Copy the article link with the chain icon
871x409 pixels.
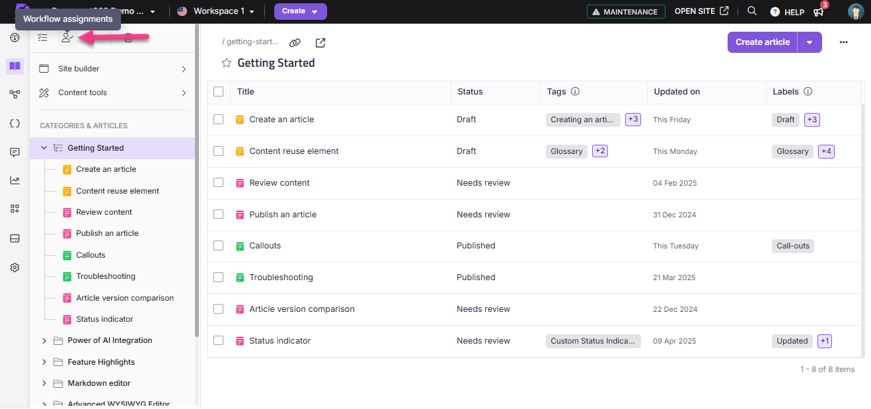point(295,42)
